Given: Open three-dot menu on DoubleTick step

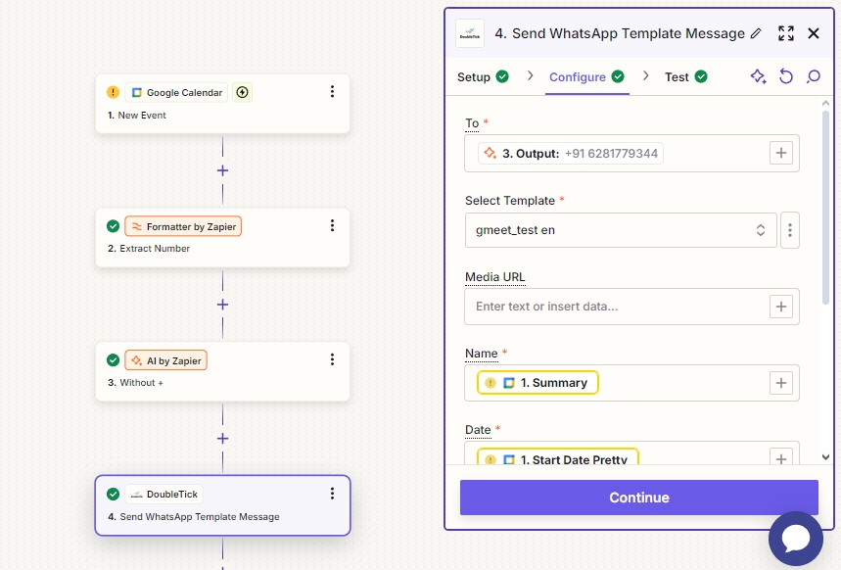Looking at the screenshot, I should coord(332,494).
